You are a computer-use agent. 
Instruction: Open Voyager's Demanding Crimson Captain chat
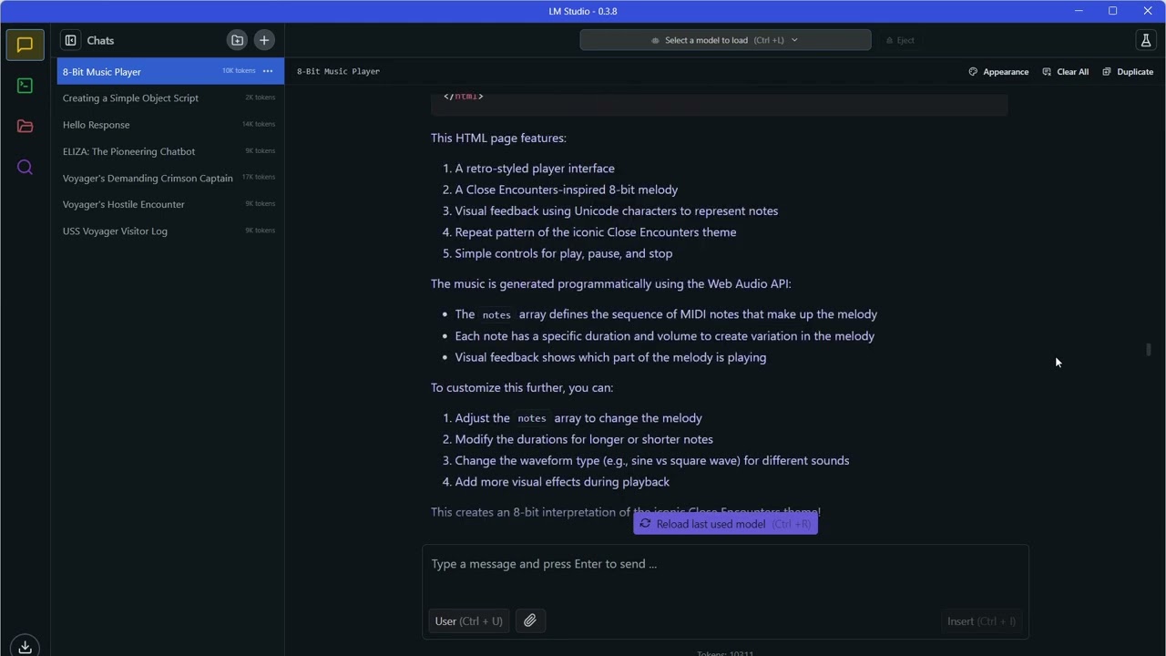[x=170, y=178]
